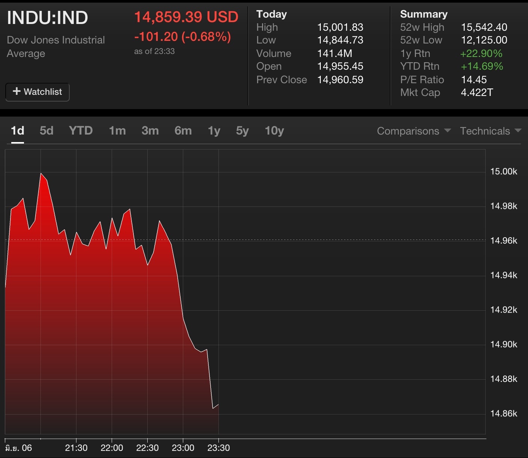Viewport: 528px width, 458px height.
Task: Click the Mkt Cap value 4.422T
Action: [477, 93]
